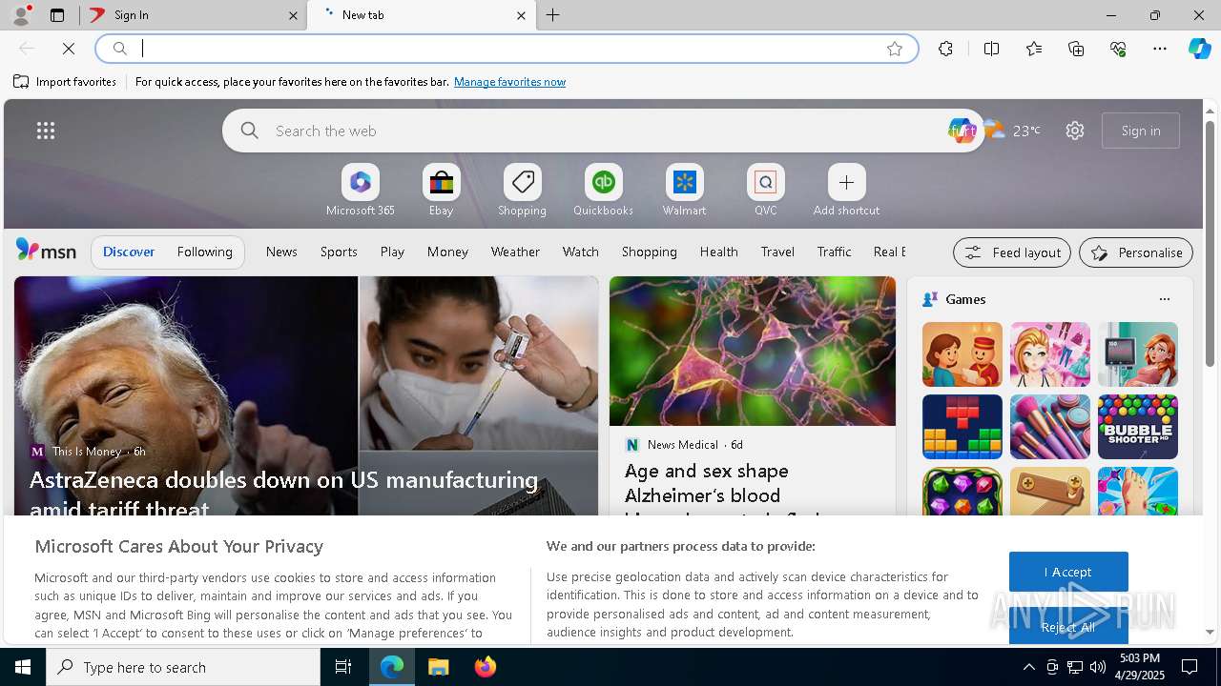Open the Windows Start menu

click(23, 667)
